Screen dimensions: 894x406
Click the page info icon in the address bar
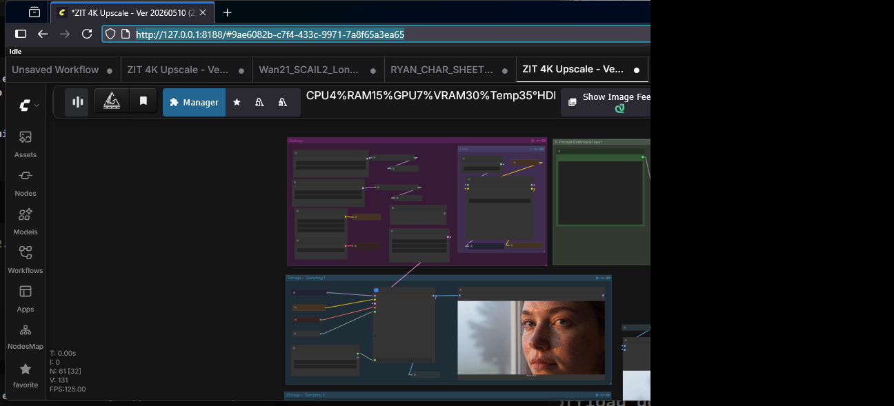click(x=126, y=34)
